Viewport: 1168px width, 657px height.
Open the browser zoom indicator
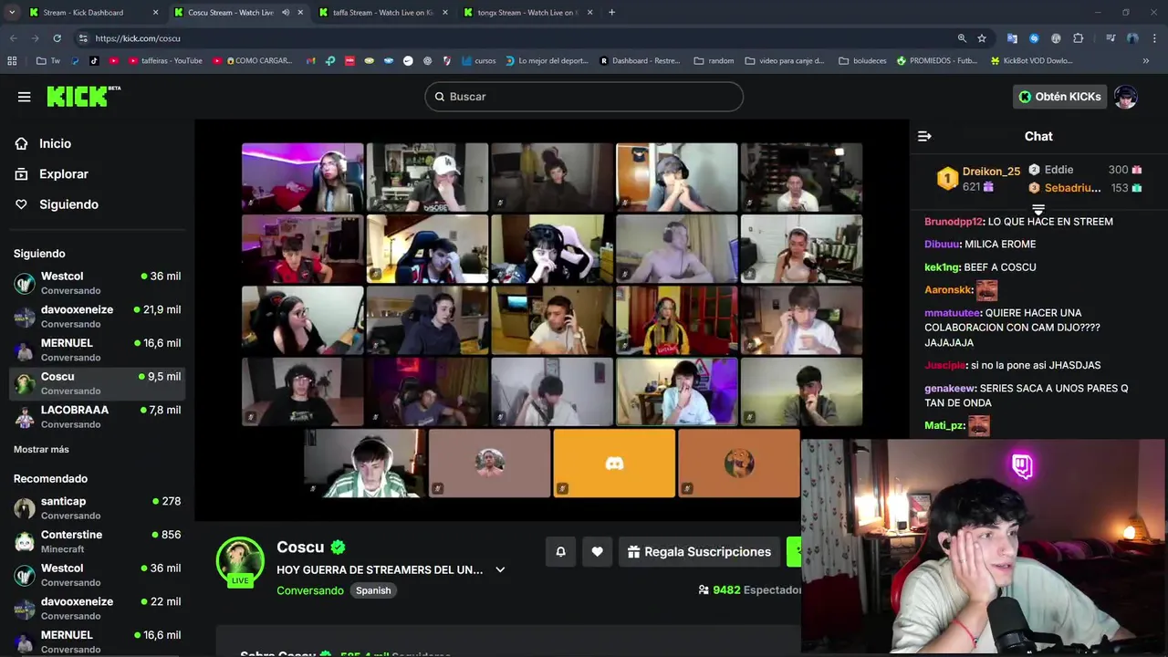click(x=962, y=38)
